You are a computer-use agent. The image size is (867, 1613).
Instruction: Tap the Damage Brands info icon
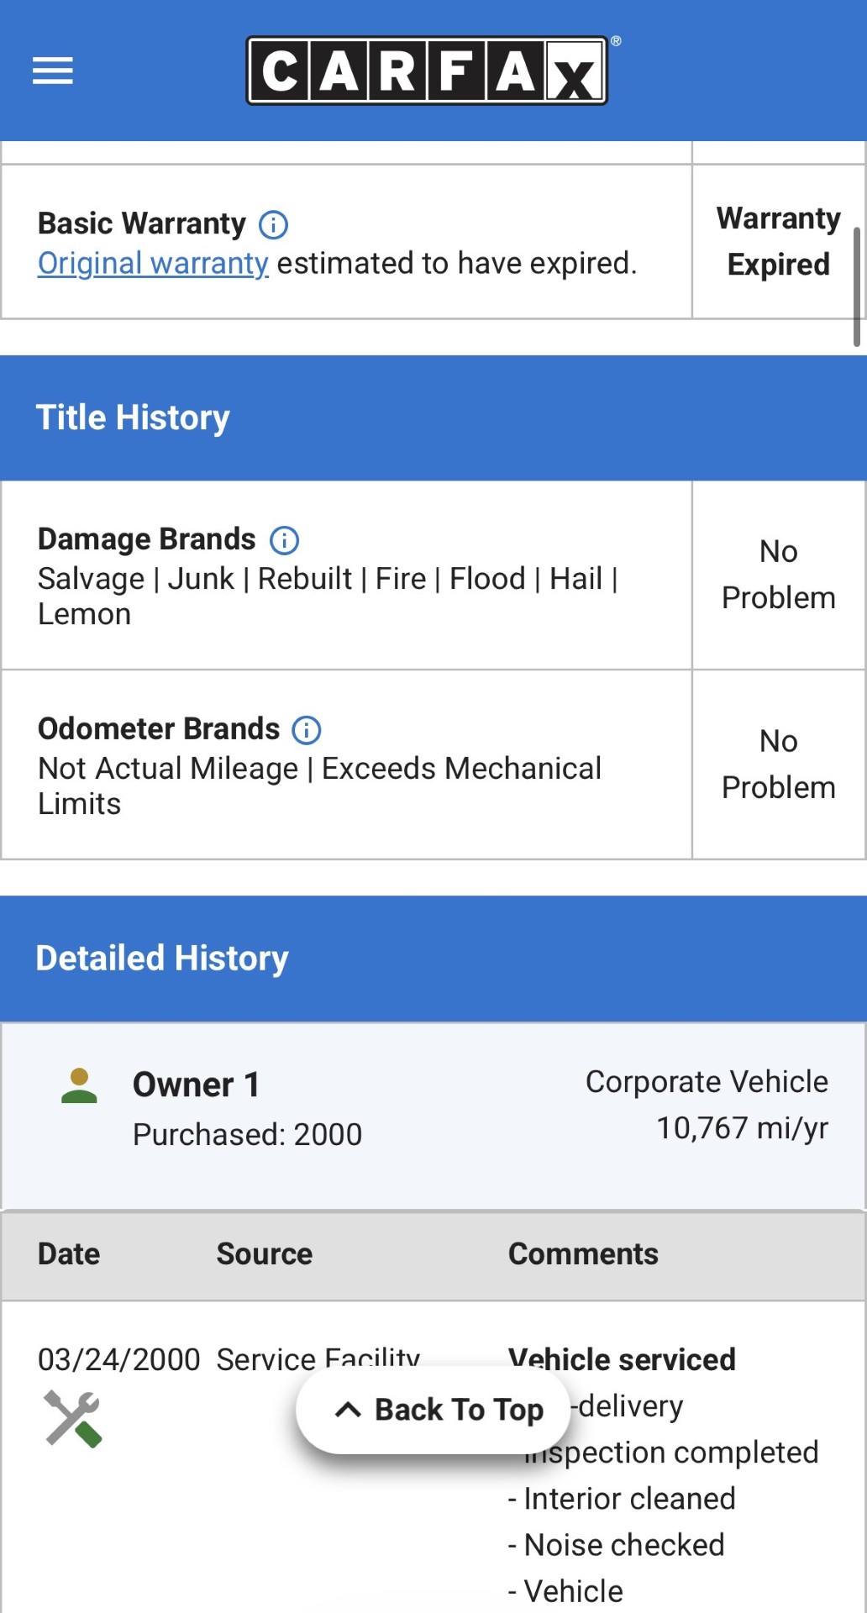pos(284,540)
